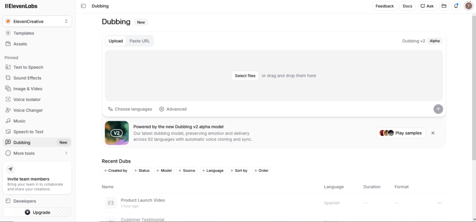Select the Sound Effects icon

pyautogui.click(x=8, y=78)
